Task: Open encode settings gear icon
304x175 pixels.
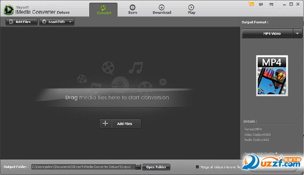Action: pyautogui.click(x=298, y=153)
